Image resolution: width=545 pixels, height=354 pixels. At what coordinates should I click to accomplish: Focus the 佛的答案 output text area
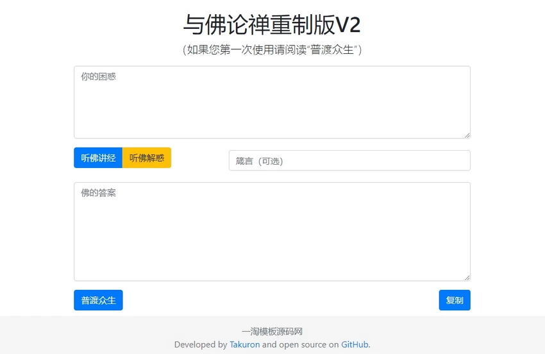[272, 232]
